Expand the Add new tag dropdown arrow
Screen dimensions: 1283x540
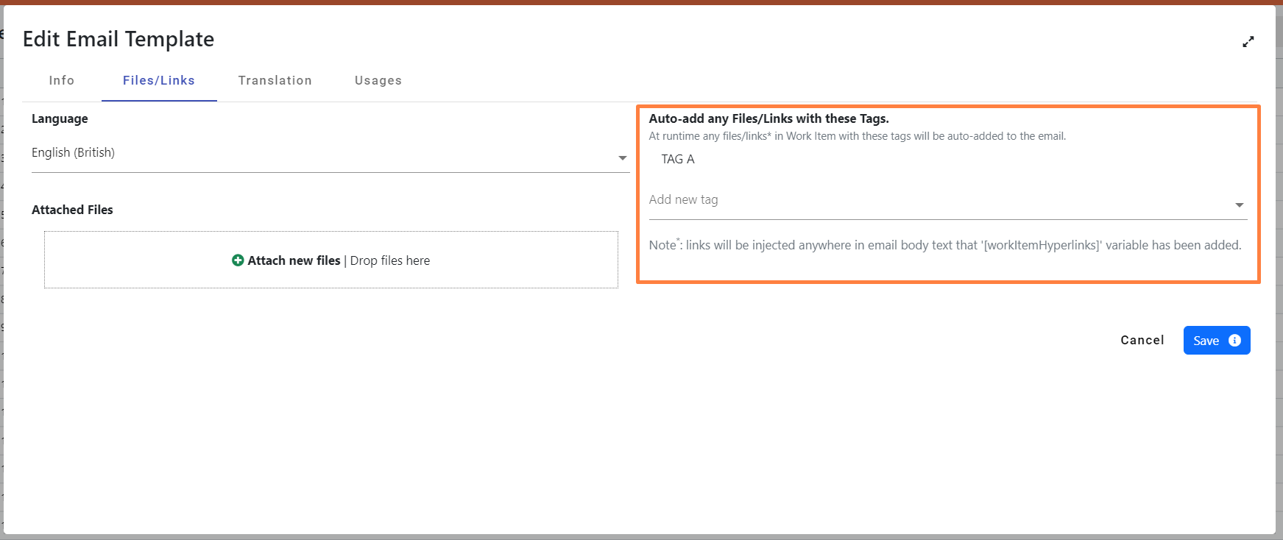pyautogui.click(x=1239, y=205)
